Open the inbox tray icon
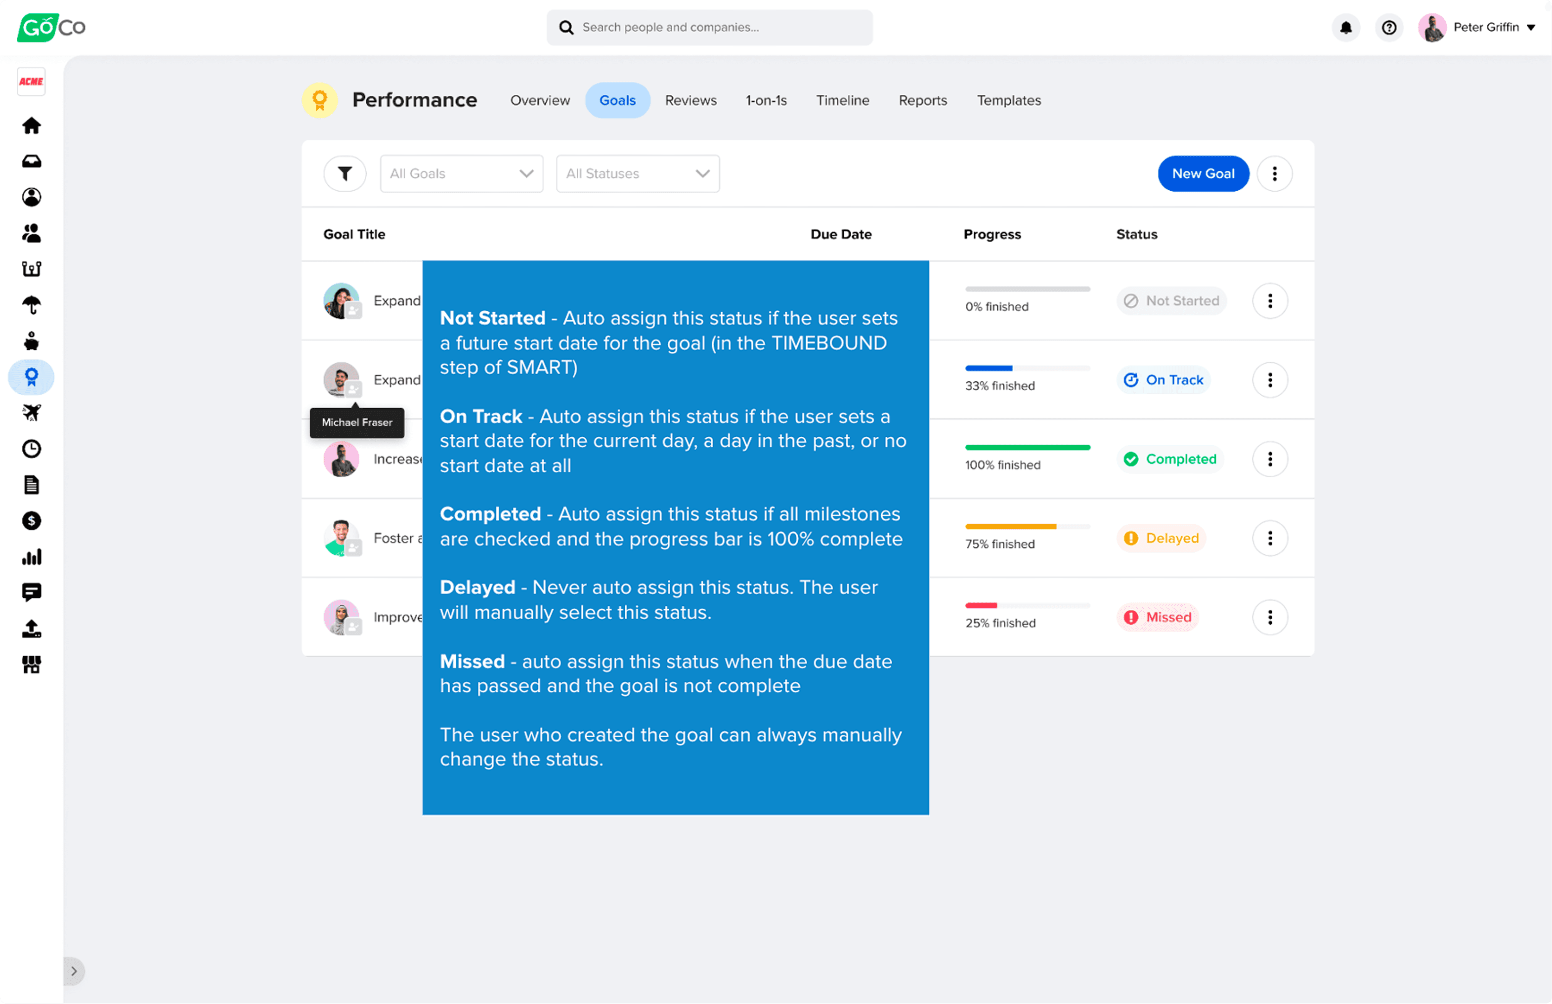Viewport: 1552px width, 1004px height. pos(31,161)
